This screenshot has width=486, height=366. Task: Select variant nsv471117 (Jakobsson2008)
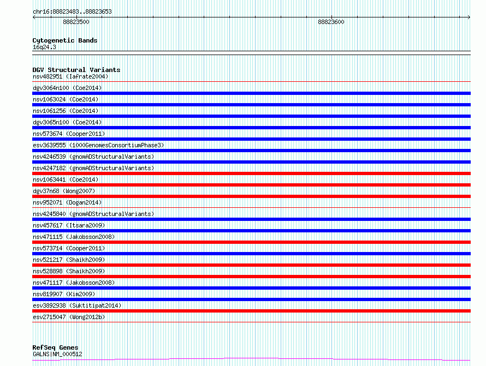(x=74, y=283)
